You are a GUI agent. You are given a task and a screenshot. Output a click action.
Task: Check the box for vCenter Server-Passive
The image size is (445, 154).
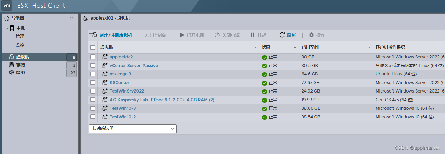tap(93, 65)
